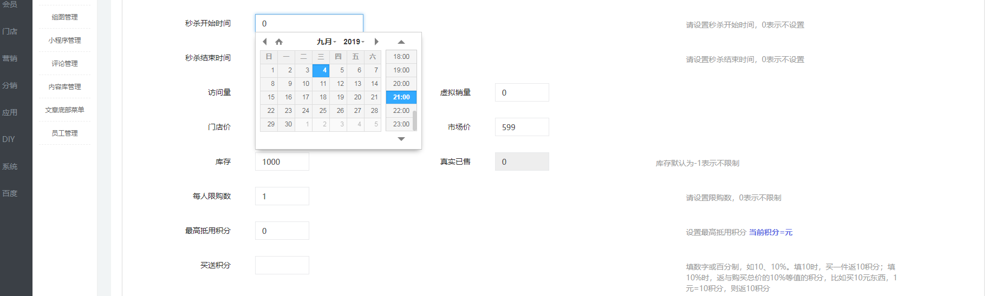Choose date 18 in the calendar
Screen dimensions: 989x296
pyautogui.click(x=321, y=97)
